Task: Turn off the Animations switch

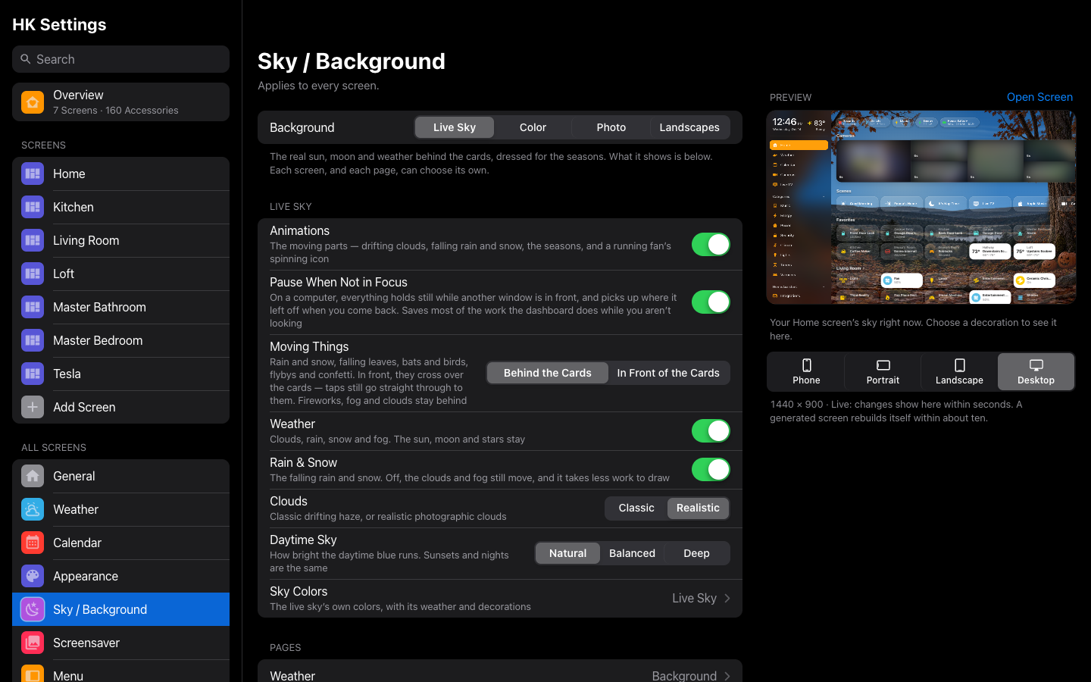Action: (711, 244)
